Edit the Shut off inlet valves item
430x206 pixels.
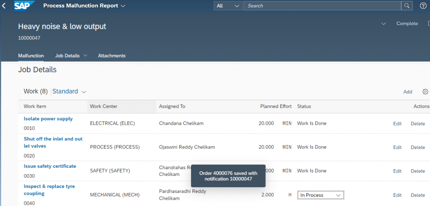397,147
